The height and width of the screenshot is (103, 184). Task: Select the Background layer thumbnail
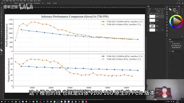152,30
